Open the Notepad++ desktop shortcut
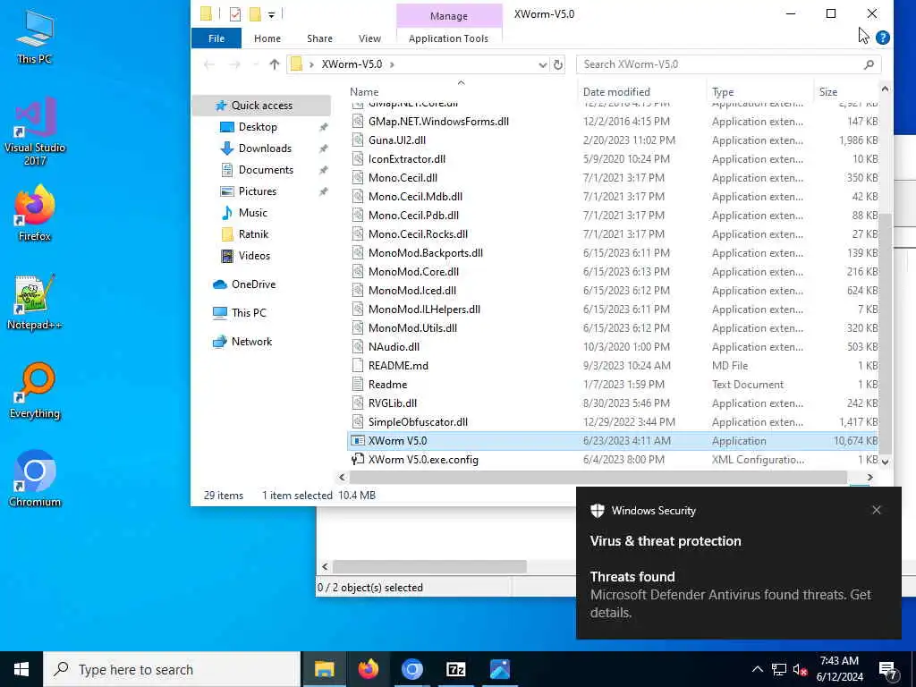 point(35,302)
